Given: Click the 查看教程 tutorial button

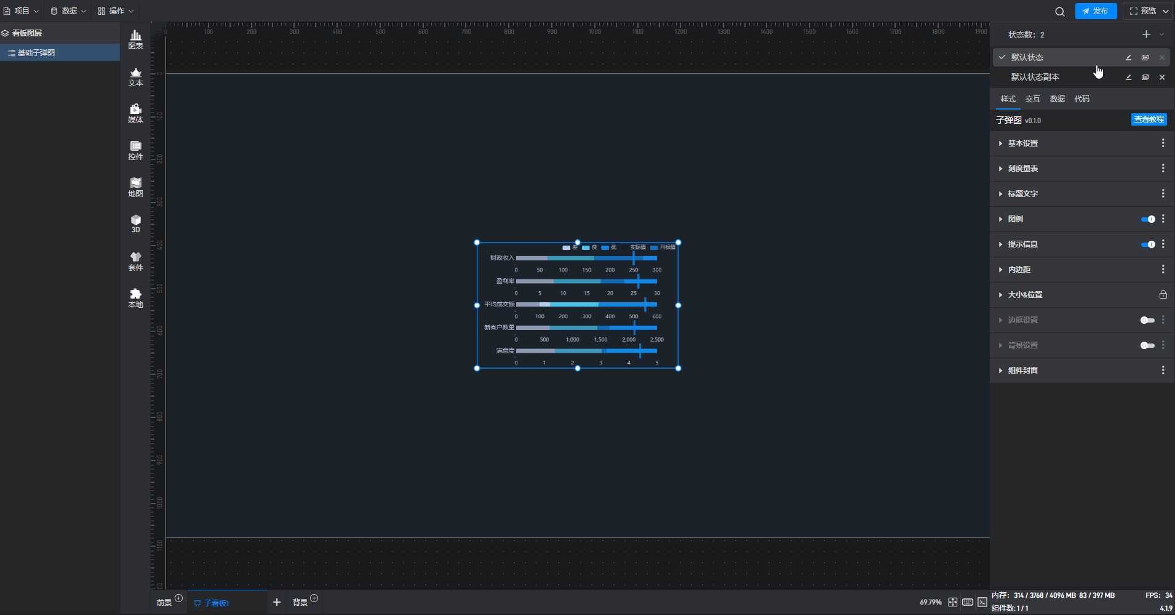Looking at the screenshot, I should [1149, 119].
